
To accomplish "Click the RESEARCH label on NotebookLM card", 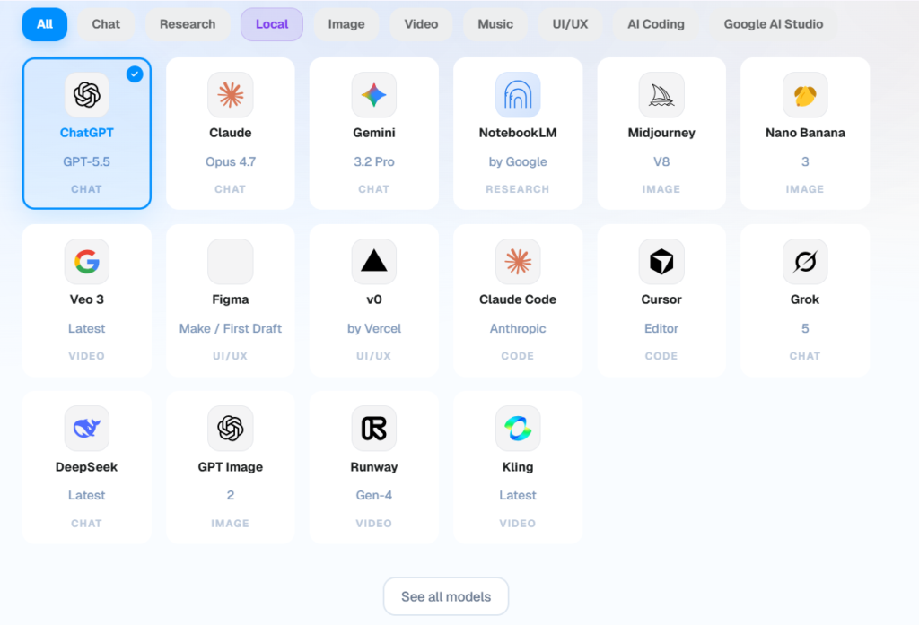I will click(518, 189).
